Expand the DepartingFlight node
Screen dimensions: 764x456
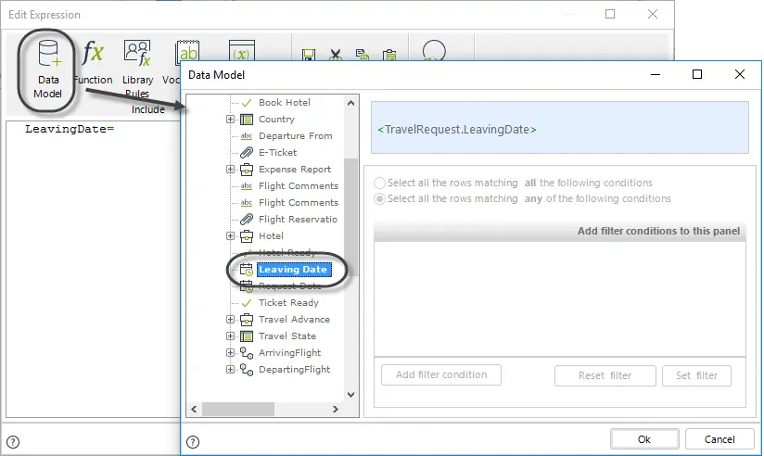(230, 369)
